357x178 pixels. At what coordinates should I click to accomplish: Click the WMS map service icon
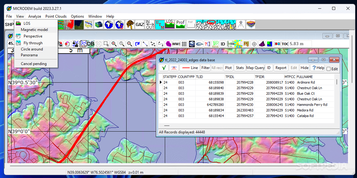click(x=176, y=44)
